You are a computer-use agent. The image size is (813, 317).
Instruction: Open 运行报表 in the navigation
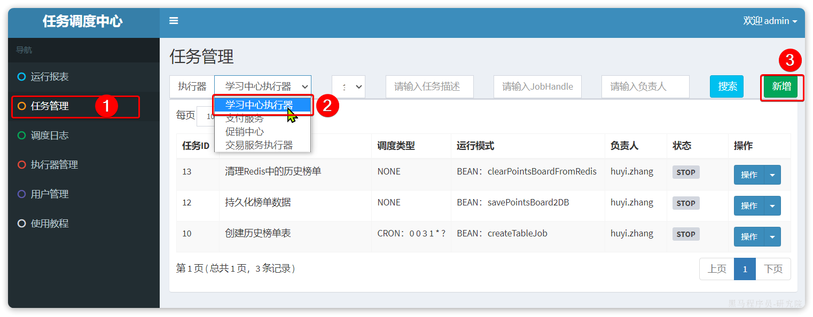tap(84, 77)
